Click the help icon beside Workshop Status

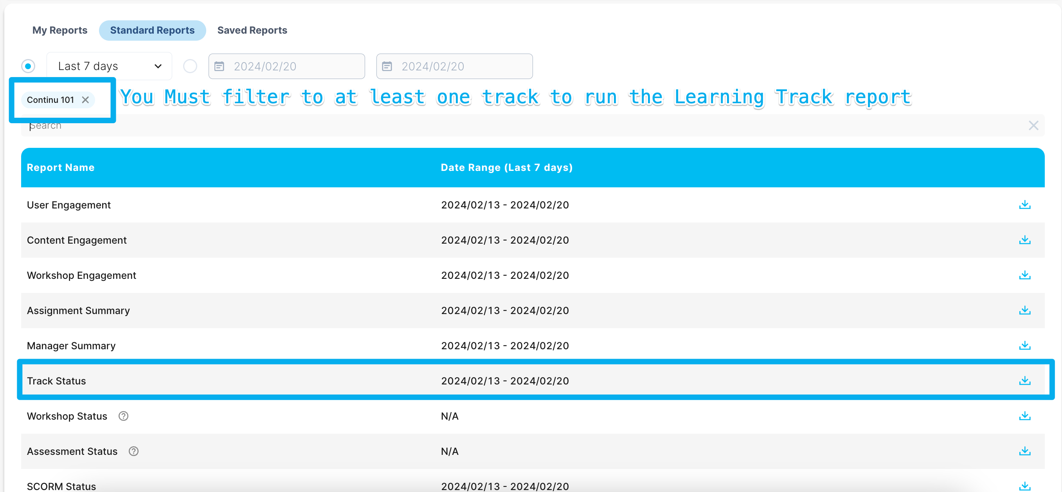pos(123,416)
